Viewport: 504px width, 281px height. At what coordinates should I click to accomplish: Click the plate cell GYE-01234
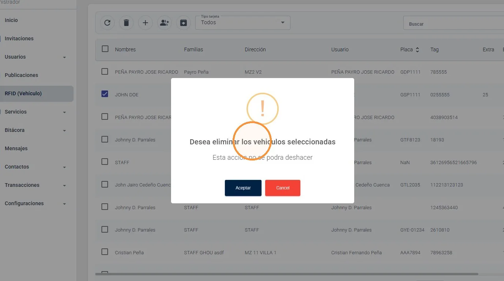coord(412,230)
